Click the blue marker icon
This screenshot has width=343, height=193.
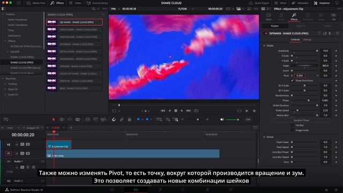147,119
